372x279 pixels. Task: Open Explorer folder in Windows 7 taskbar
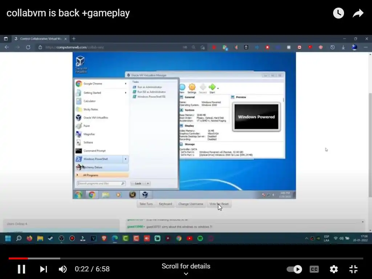pyautogui.click(x=106, y=195)
